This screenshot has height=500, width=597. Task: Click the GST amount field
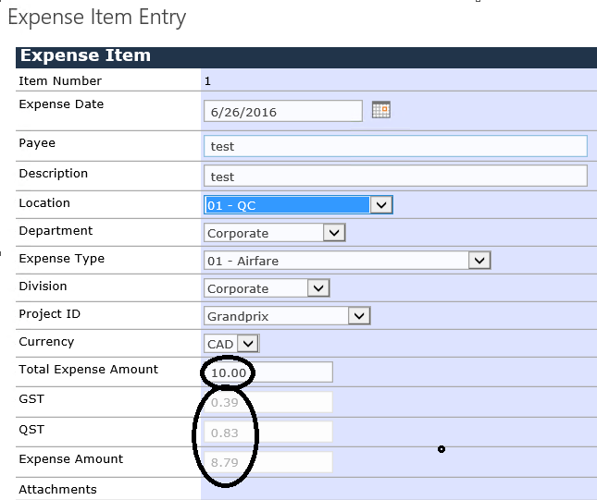(x=268, y=402)
